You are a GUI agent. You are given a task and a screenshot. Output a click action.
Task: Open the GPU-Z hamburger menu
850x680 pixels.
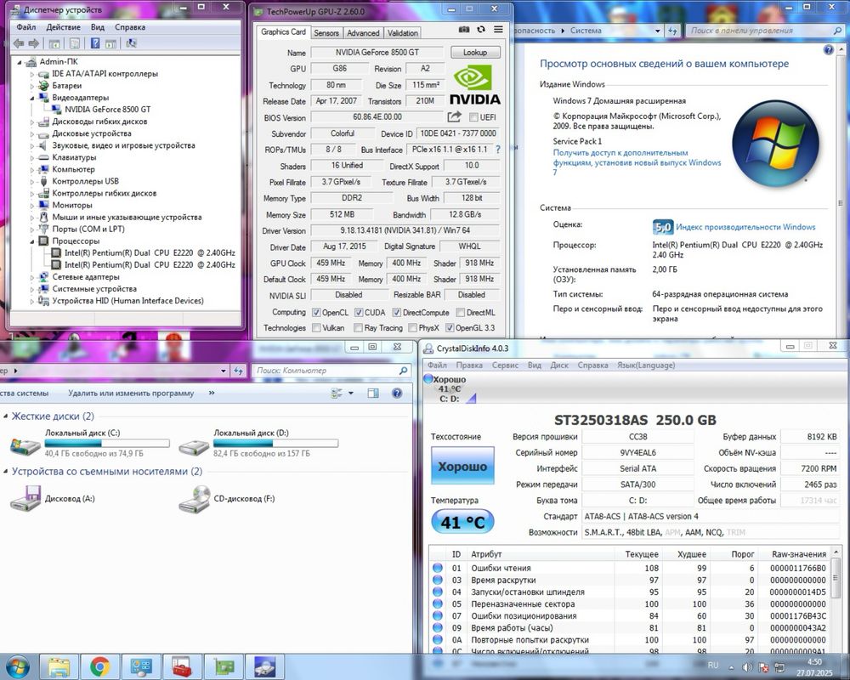tap(498, 30)
